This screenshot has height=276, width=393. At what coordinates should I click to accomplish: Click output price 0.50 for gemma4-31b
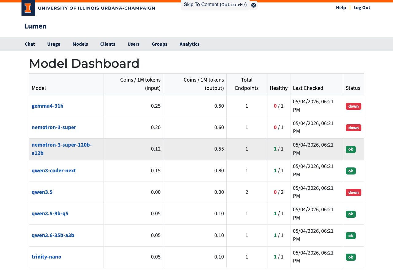219,106
